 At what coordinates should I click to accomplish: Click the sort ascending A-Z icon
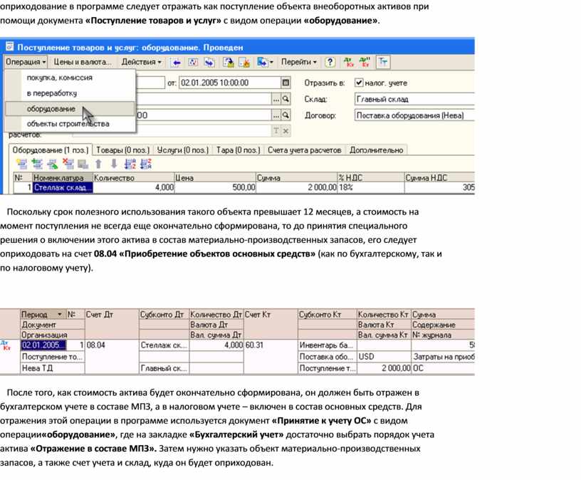tap(130, 164)
